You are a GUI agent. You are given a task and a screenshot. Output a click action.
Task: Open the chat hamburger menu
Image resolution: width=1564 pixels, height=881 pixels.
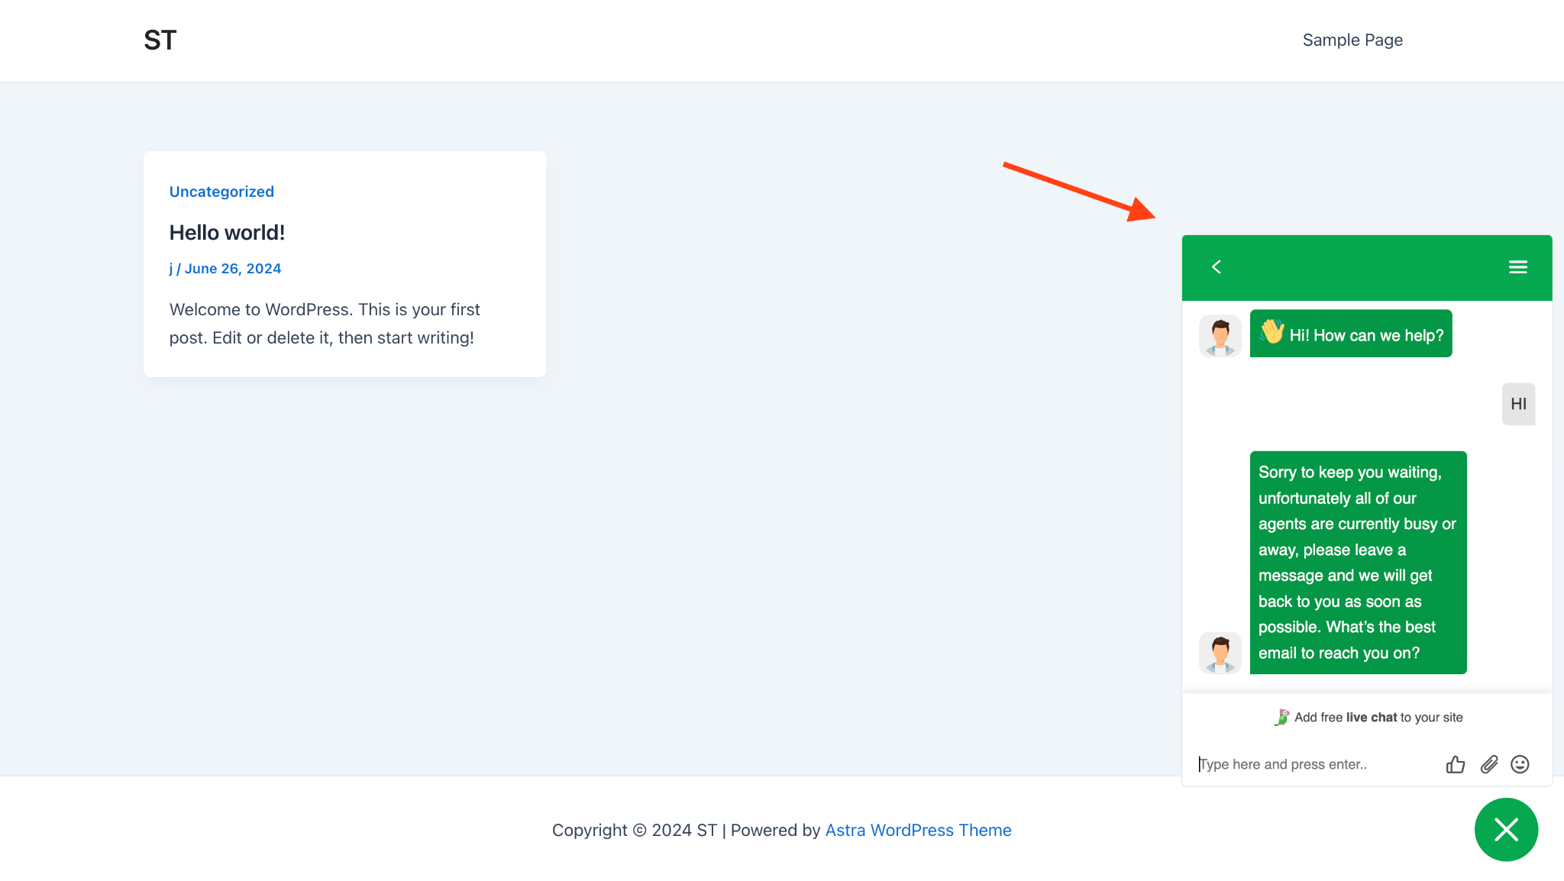[1517, 267]
